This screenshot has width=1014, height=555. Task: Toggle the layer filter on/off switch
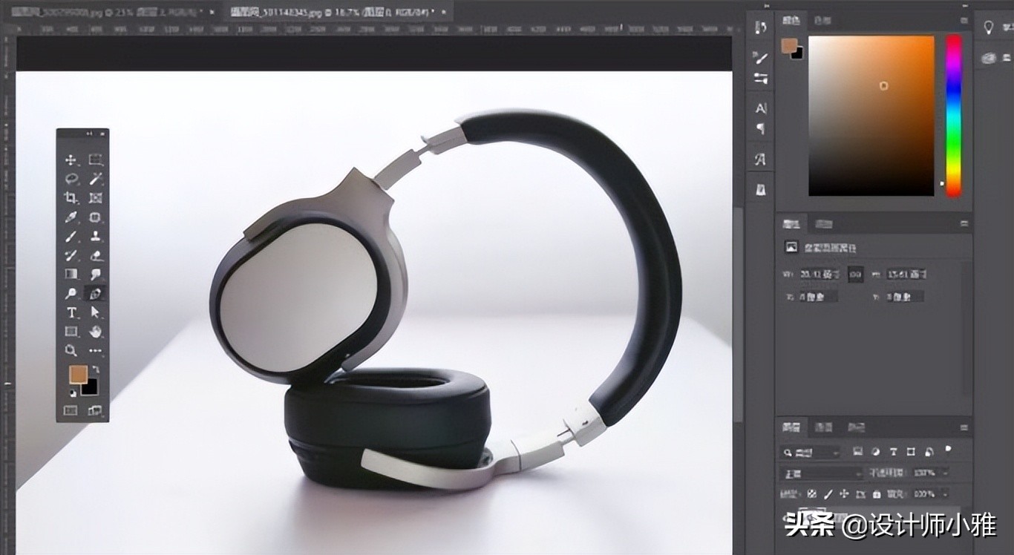948,450
